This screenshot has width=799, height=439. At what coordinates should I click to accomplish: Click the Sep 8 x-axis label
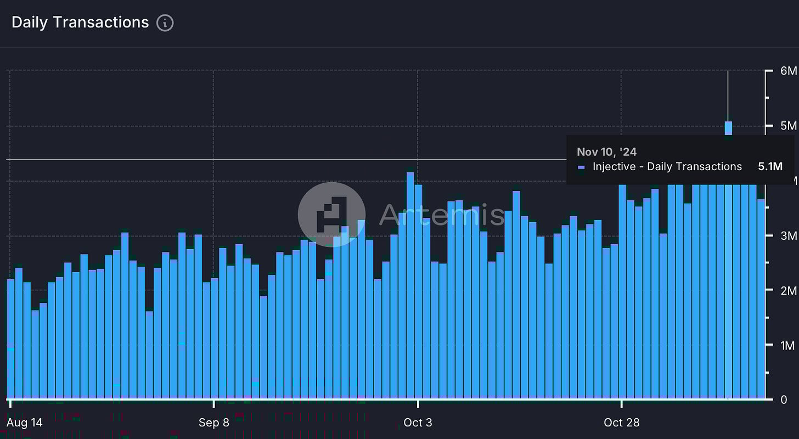point(213,423)
